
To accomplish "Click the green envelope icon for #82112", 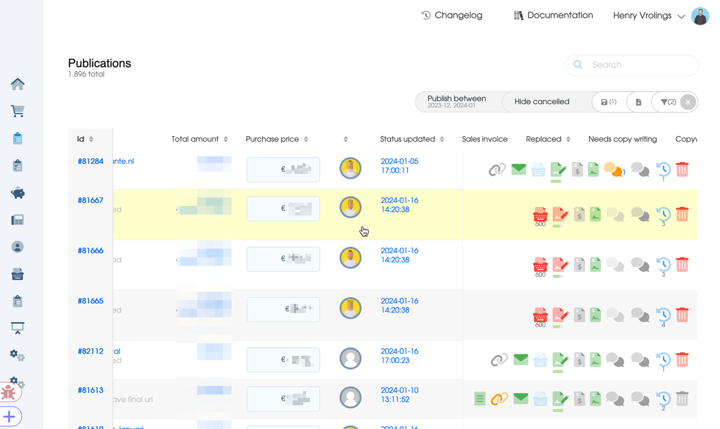I will (521, 359).
